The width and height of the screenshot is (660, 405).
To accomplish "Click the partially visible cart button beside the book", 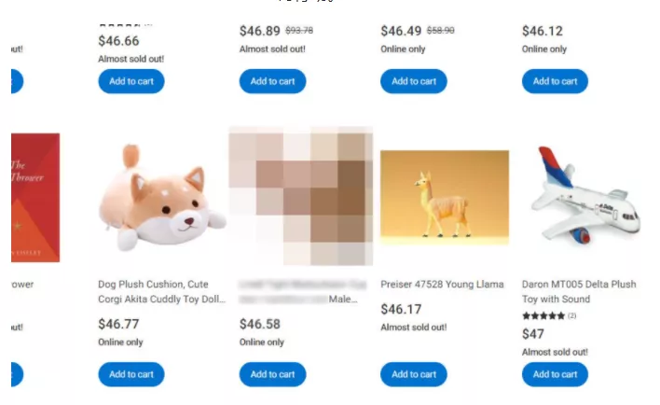I will coord(18,374).
